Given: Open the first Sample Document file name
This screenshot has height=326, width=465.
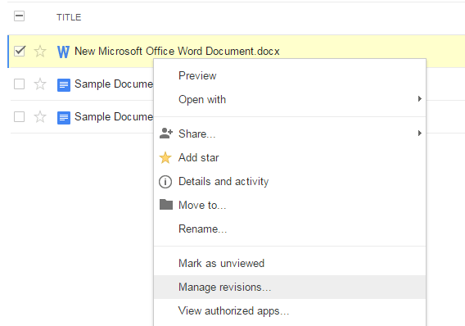Looking at the screenshot, I should (x=114, y=84).
